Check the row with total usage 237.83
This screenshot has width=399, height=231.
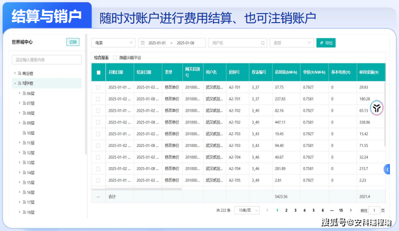point(98,99)
